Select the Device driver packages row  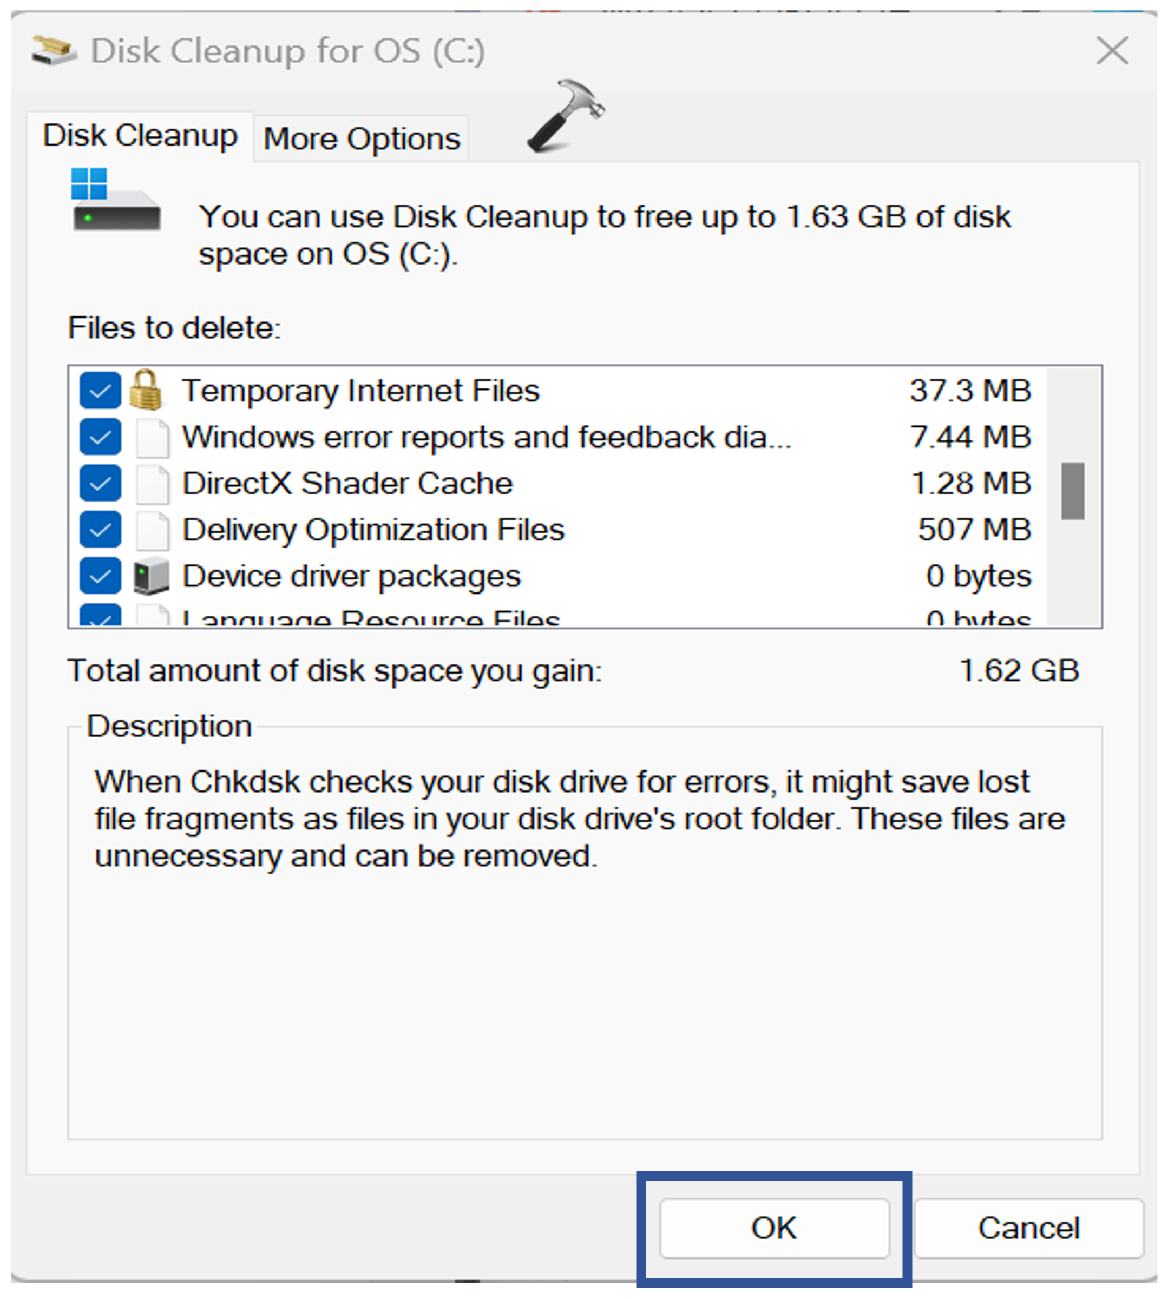click(352, 576)
